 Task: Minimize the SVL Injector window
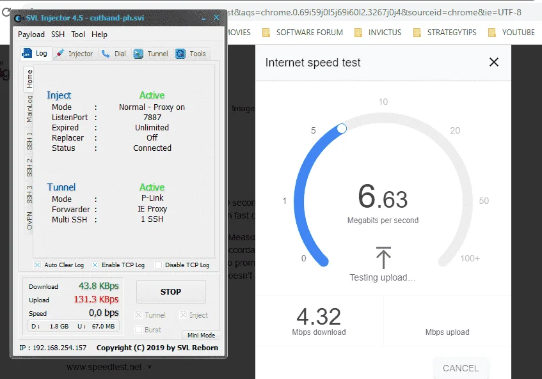pyautogui.click(x=203, y=19)
